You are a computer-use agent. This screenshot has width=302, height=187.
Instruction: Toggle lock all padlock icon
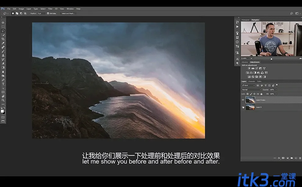click(261, 94)
